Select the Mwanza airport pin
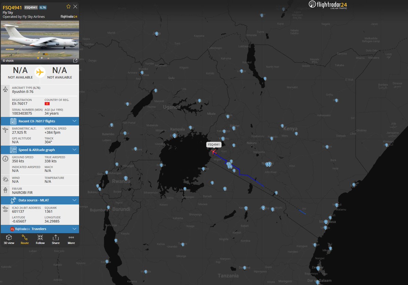Screen dimensions: 408x285 (x=185, y=190)
